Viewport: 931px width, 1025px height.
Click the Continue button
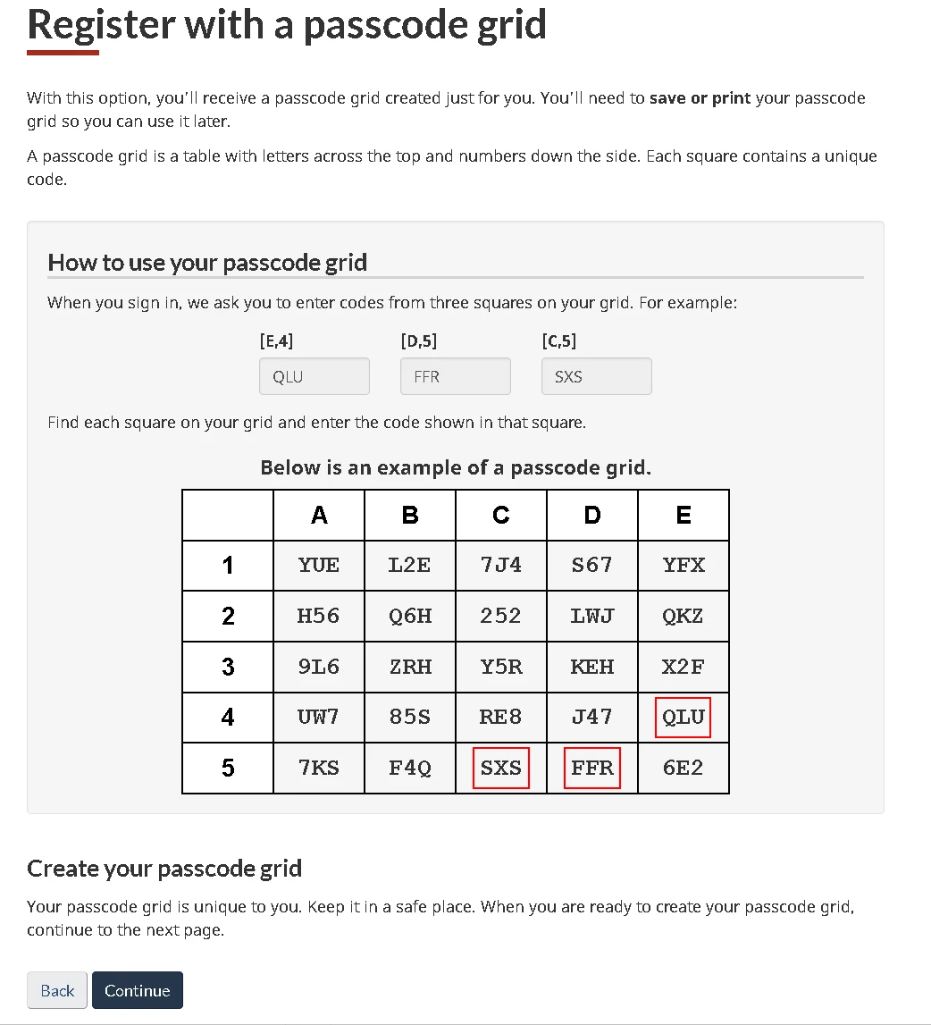click(x=138, y=989)
